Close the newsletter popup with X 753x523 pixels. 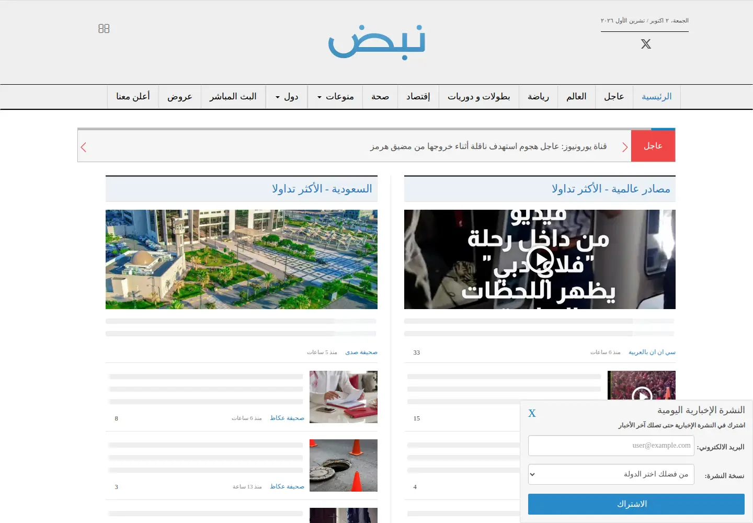(532, 413)
